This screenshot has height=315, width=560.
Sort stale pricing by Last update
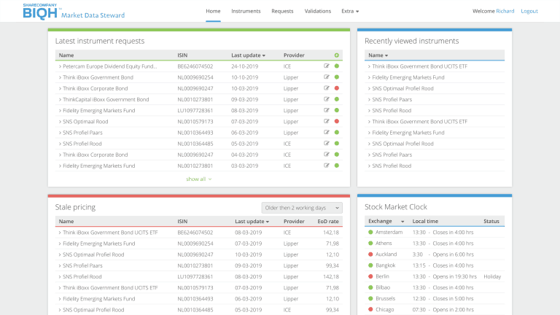point(252,222)
